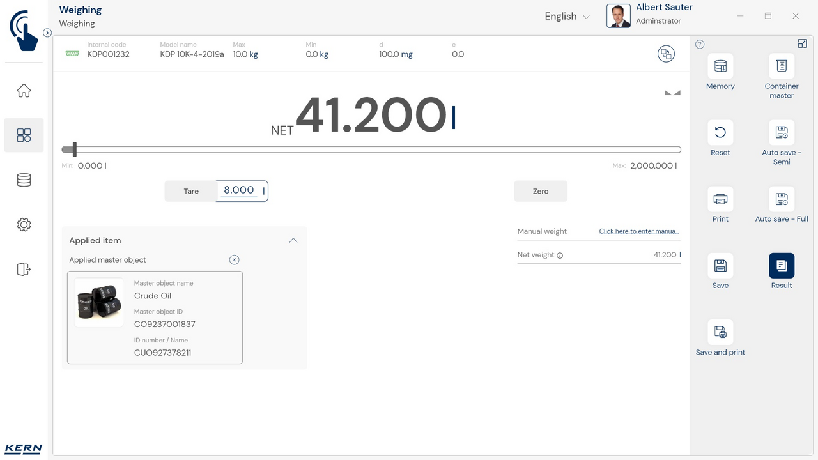
Task: Click the weight range slider bar
Action: 371,150
